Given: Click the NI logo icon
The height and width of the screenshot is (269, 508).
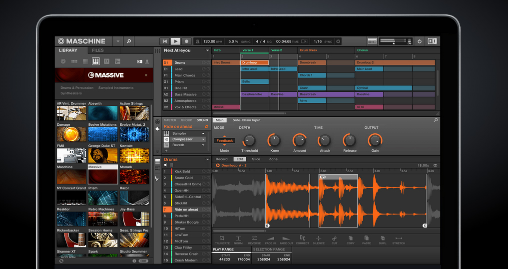Looking at the screenshot, I should 432,41.
